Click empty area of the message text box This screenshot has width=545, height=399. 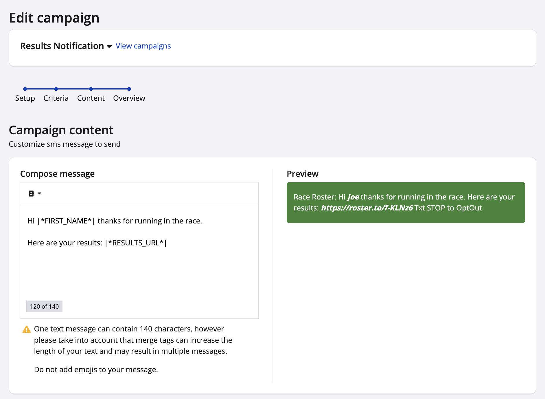pyautogui.click(x=139, y=274)
